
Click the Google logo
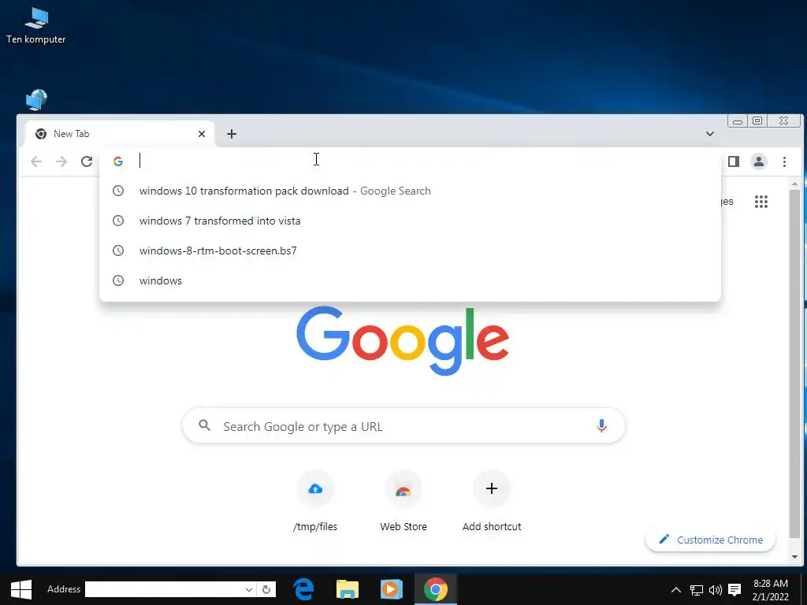pyautogui.click(x=403, y=340)
